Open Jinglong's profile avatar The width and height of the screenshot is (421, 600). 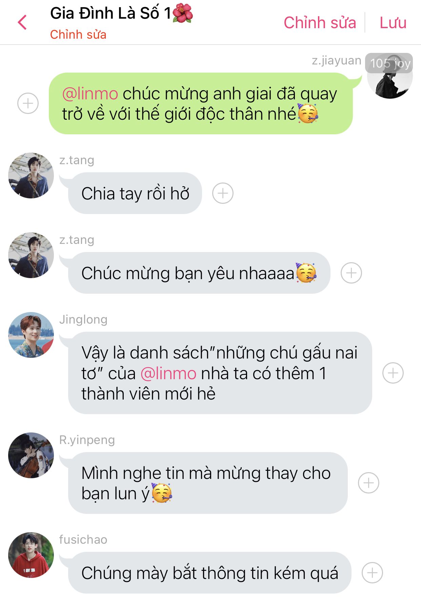point(31,335)
